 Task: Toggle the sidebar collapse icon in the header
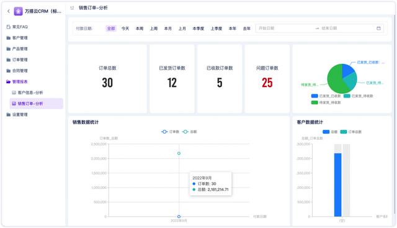pyautogui.click(x=72, y=8)
